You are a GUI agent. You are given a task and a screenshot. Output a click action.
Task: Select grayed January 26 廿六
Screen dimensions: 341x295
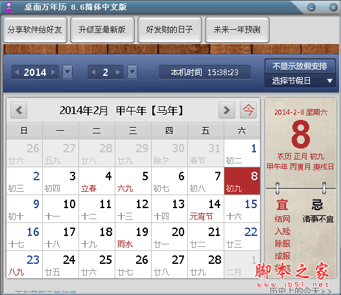25,153
